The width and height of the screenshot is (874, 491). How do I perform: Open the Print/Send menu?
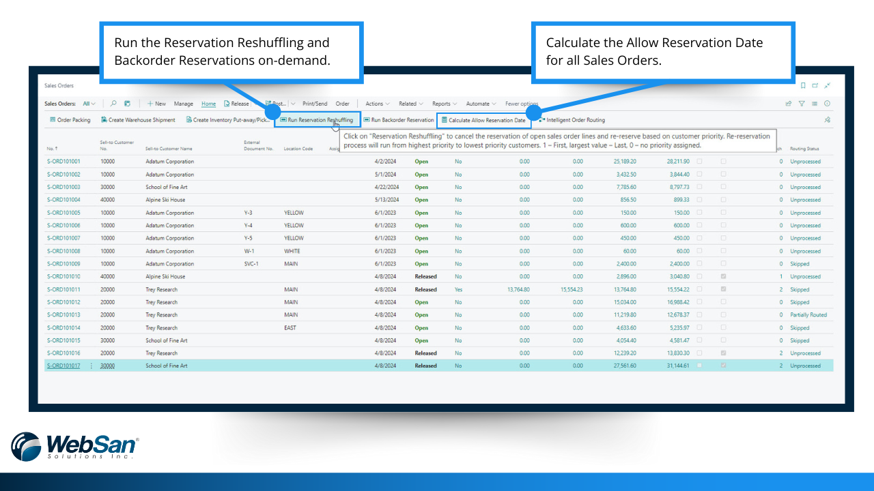[x=315, y=104]
